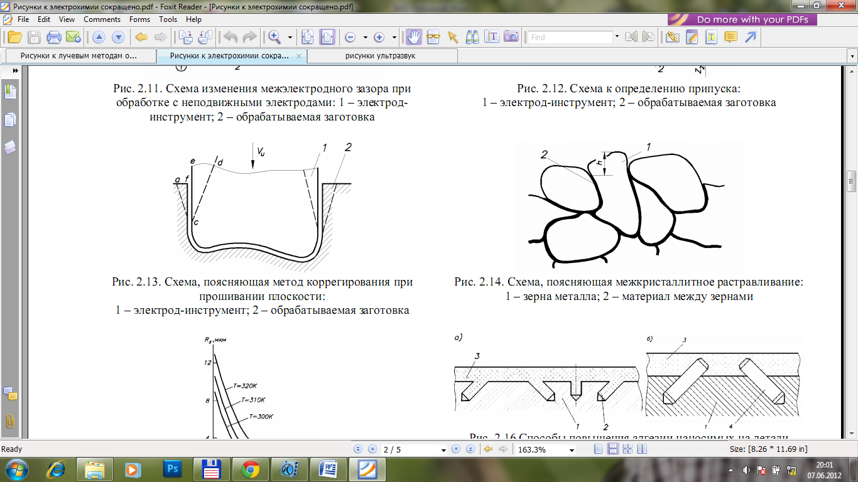Open the Comments panel icon in sidebar
Screen dimensions: 858x482
tap(10, 394)
